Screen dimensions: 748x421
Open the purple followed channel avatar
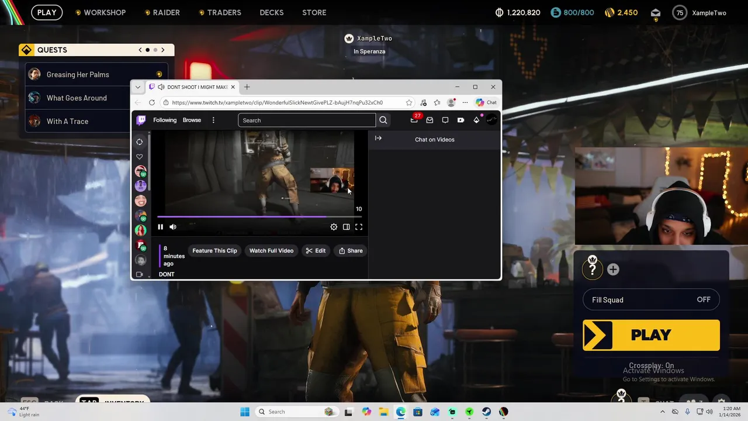point(140,186)
